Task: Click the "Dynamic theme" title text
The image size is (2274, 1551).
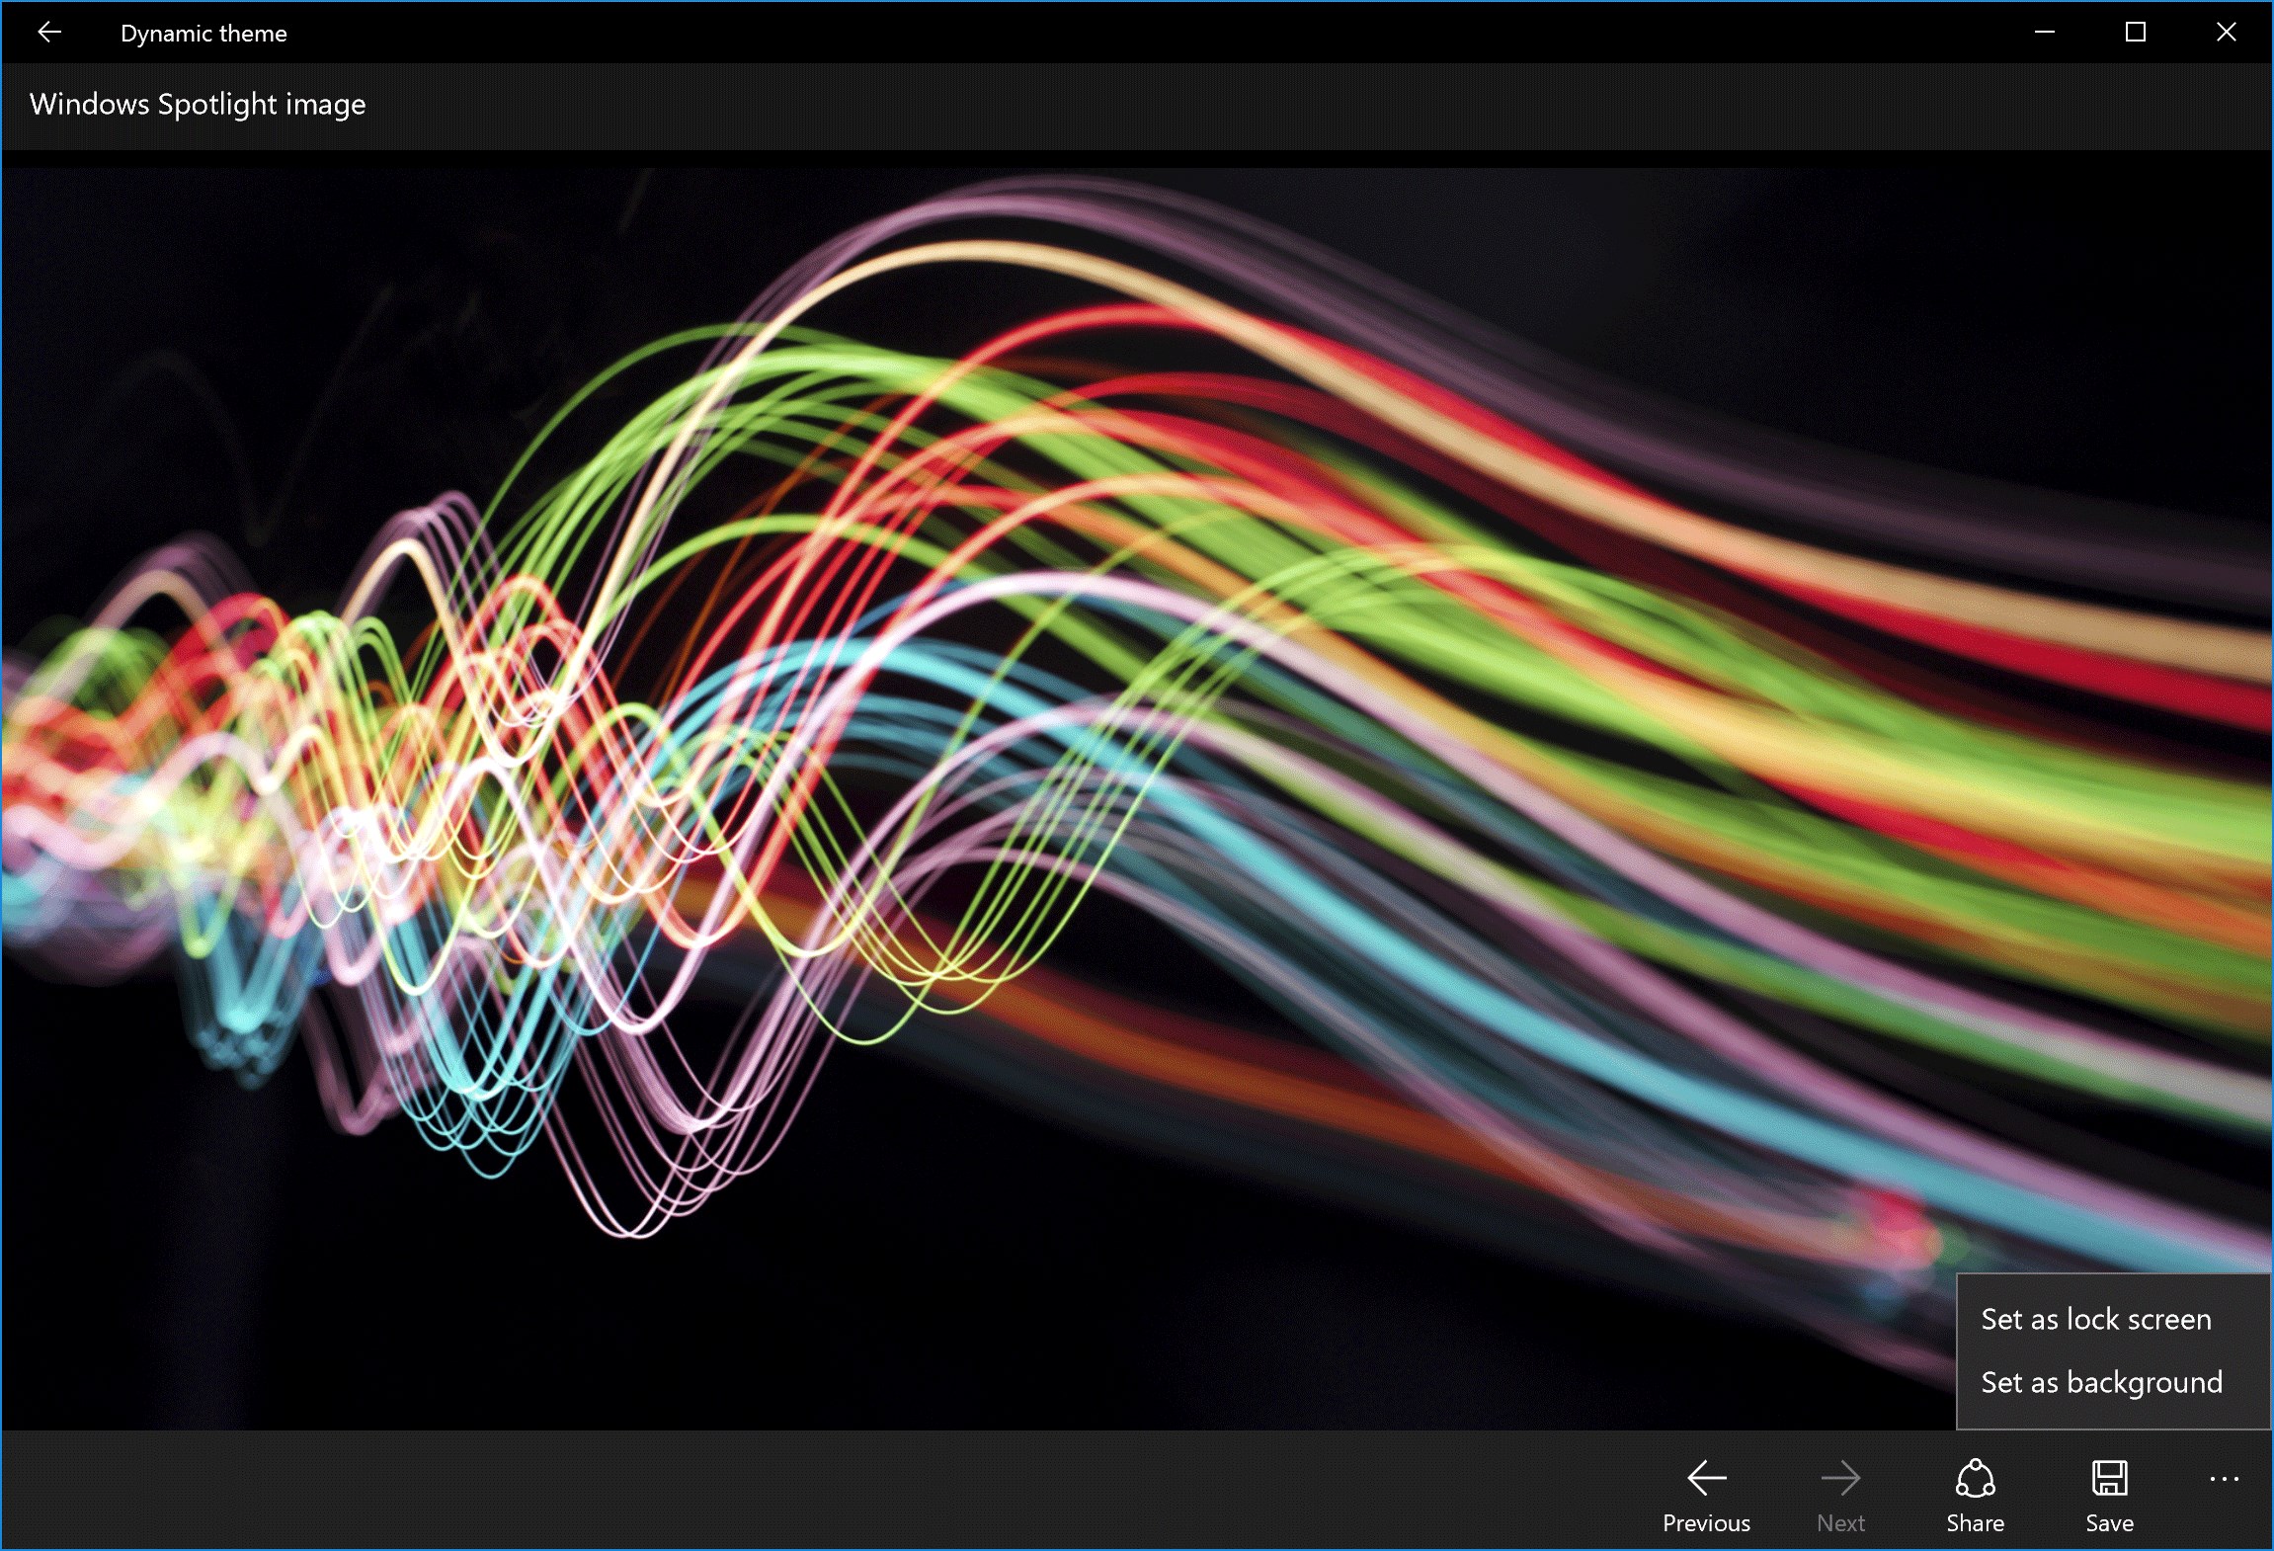Action: (203, 32)
